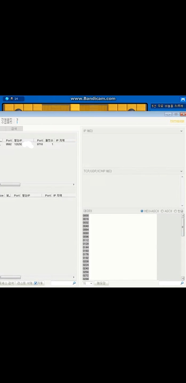Open the Homepage link
The height and width of the screenshot is (383, 186).
[177, 121]
